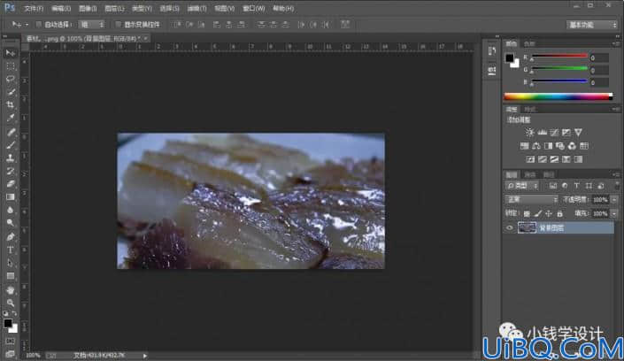Screen dimensions: 624x361
Task: Select the Blur tool
Action: pyautogui.click(x=11, y=210)
